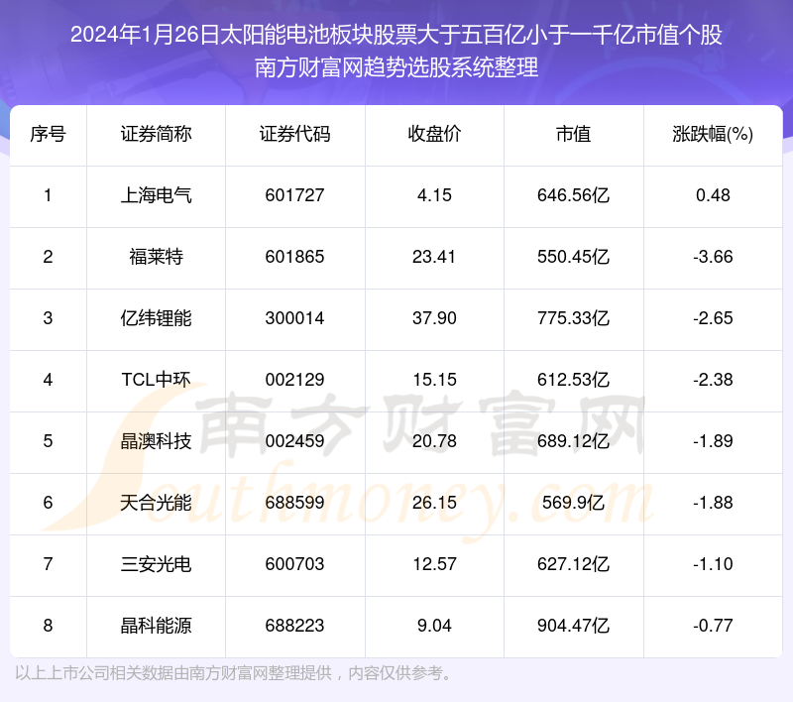The width and height of the screenshot is (793, 702).
Task: Click closing price 9.04
Action: point(434,625)
